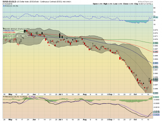
Task: Click the candlestick icon before $USD:$GOLD (Daily)
Action: pyautogui.click(x=4, y=29)
